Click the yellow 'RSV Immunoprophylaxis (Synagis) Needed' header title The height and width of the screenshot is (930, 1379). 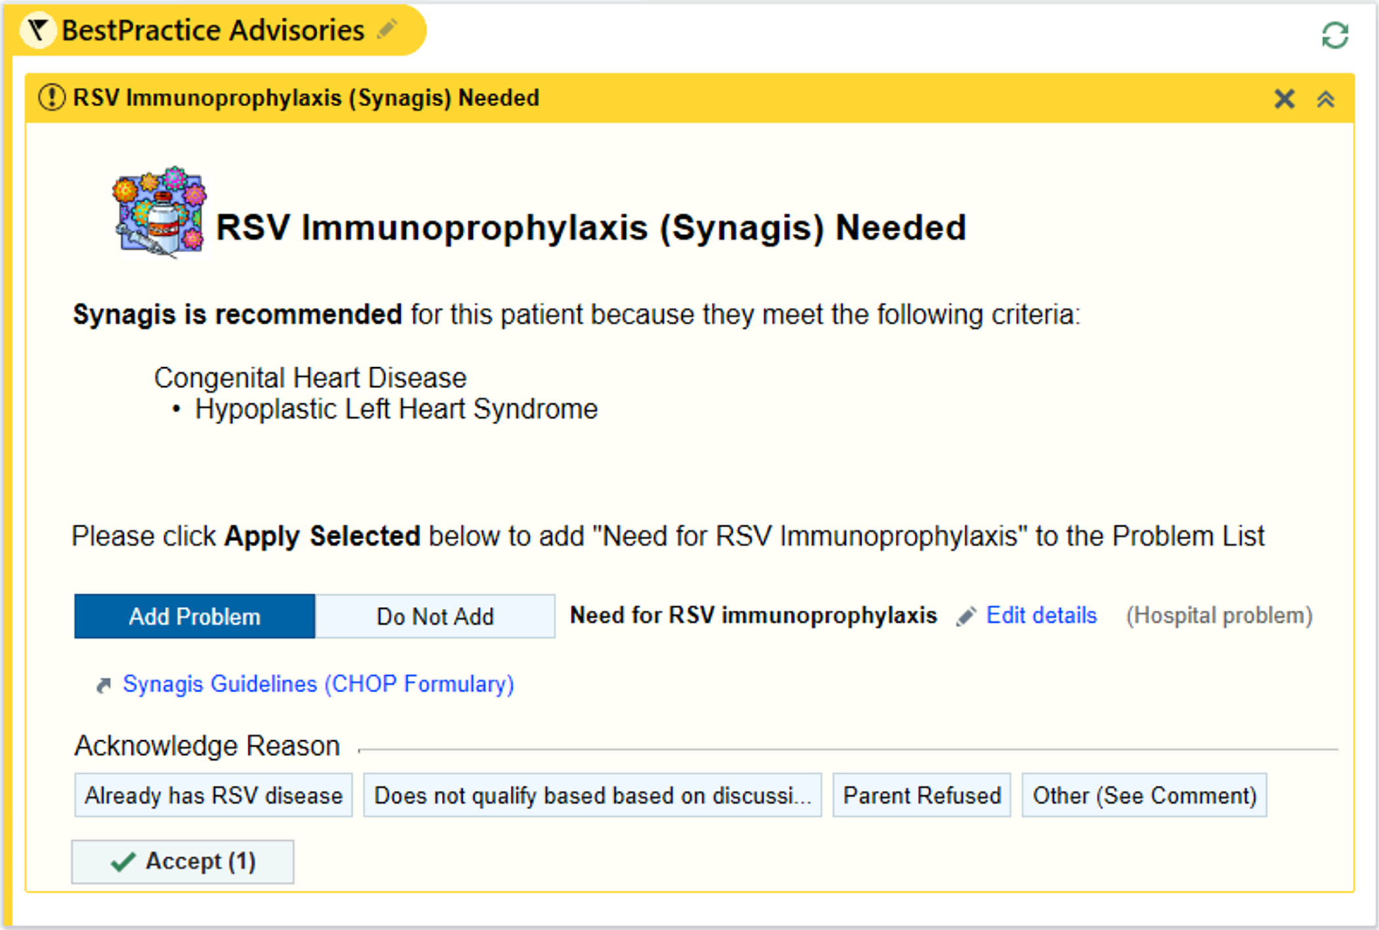pos(306,98)
